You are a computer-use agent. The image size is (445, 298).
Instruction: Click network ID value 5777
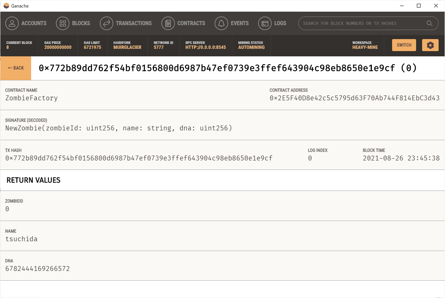[x=159, y=47]
